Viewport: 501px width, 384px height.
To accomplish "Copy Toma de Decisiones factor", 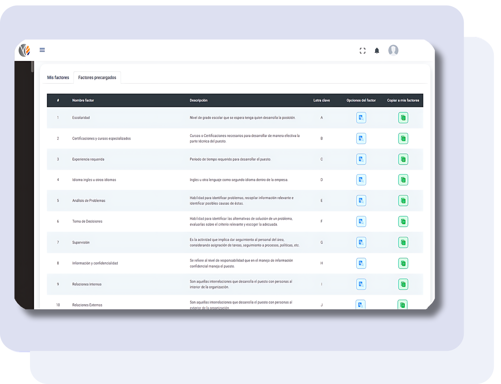I will click(x=403, y=221).
